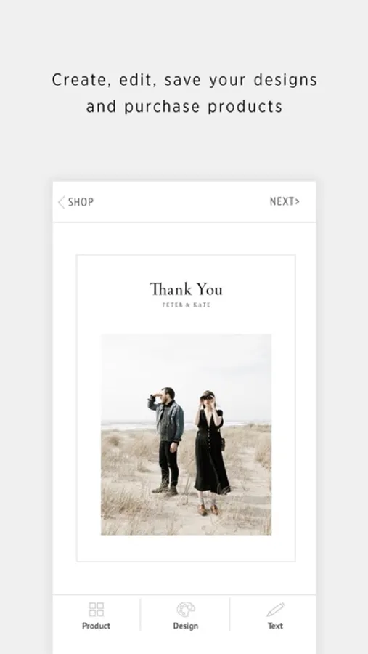Click the card's white bottom margin
Image resolution: width=368 pixels, height=654 pixels.
187,548
